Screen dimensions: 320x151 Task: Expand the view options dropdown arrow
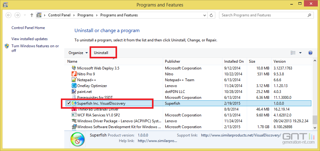[300, 53]
